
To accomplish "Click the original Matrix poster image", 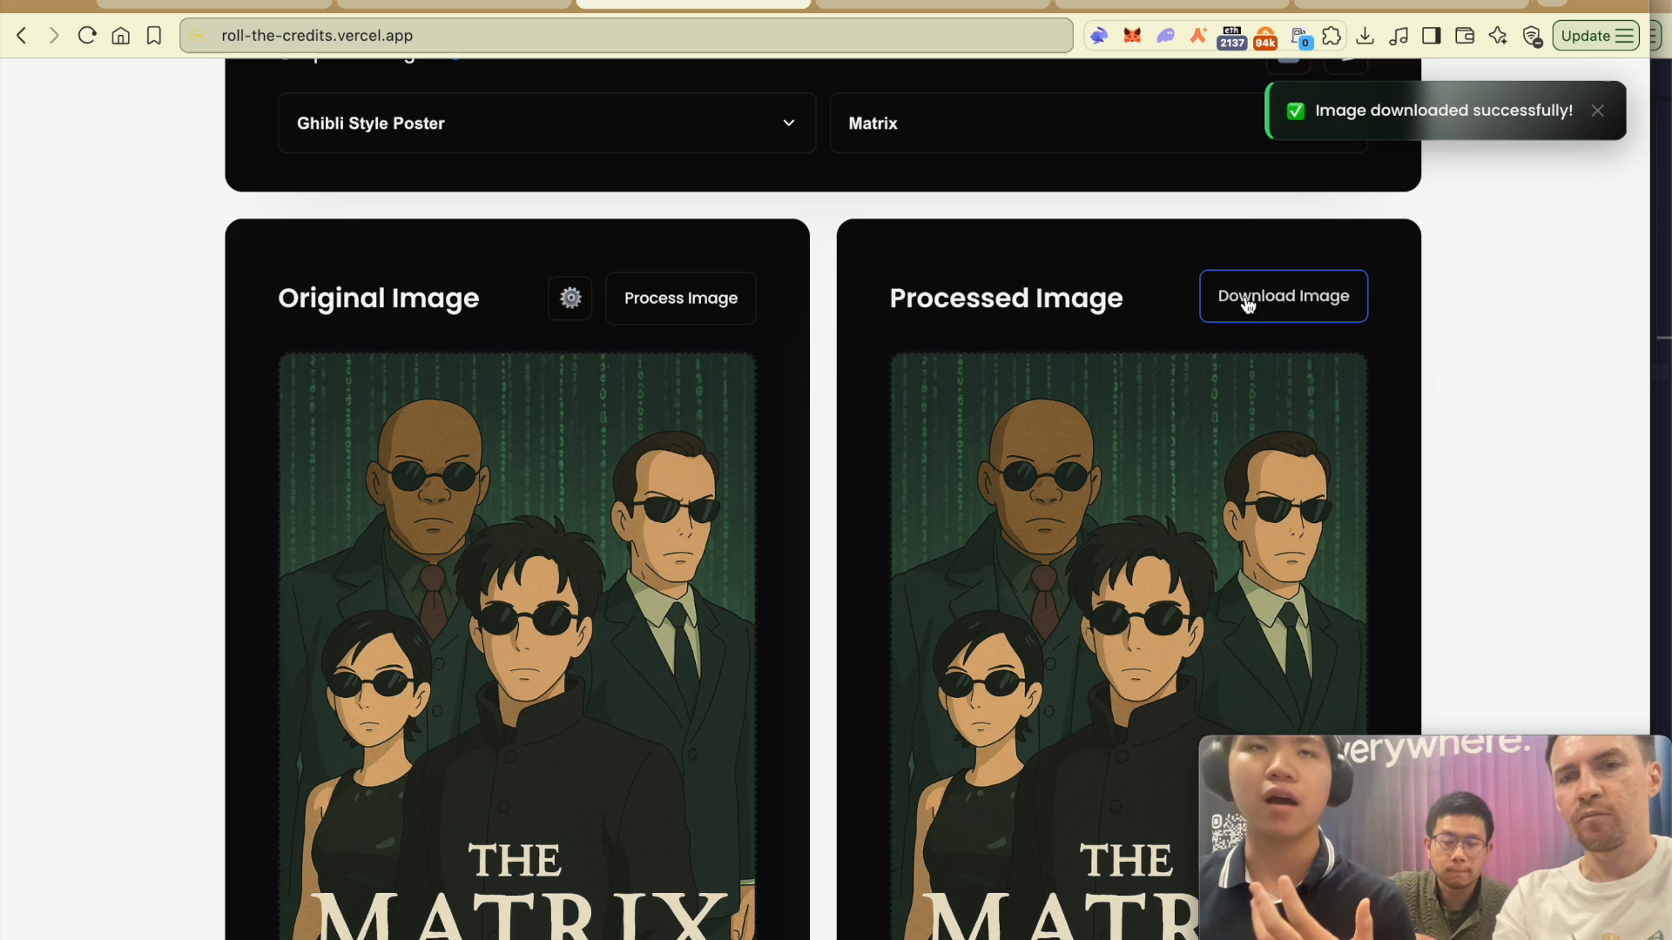I will tap(517, 646).
